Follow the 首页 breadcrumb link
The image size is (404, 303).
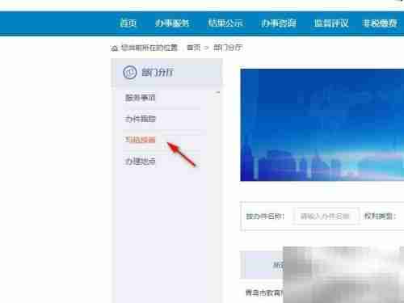click(x=194, y=48)
